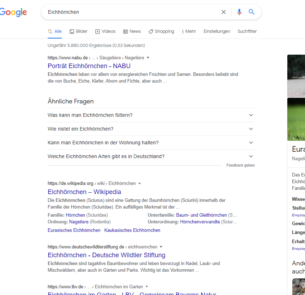
Task: Open the Einstellungen menu
Action: coord(217,31)
